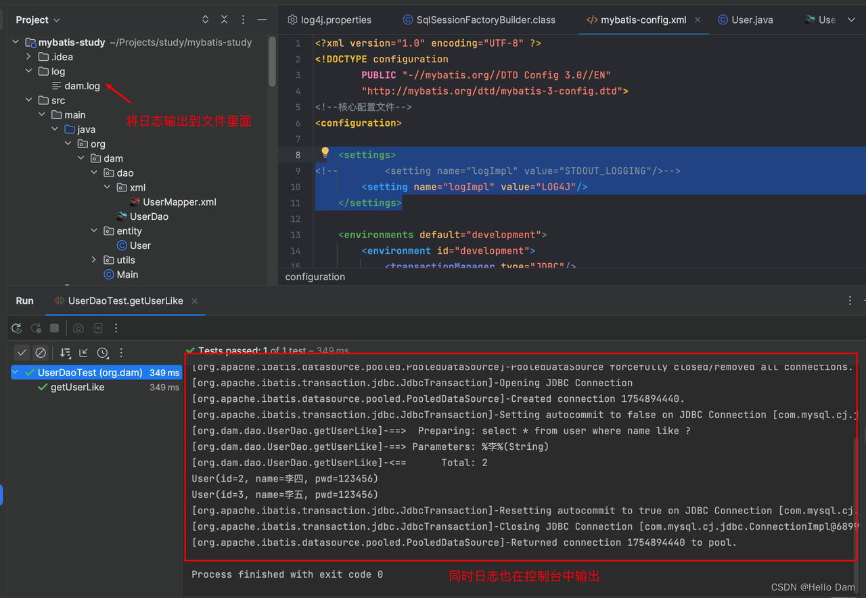Viewport: 866px width, 598px height.
Task: Collapse all test results
Action: click(83, 352)
